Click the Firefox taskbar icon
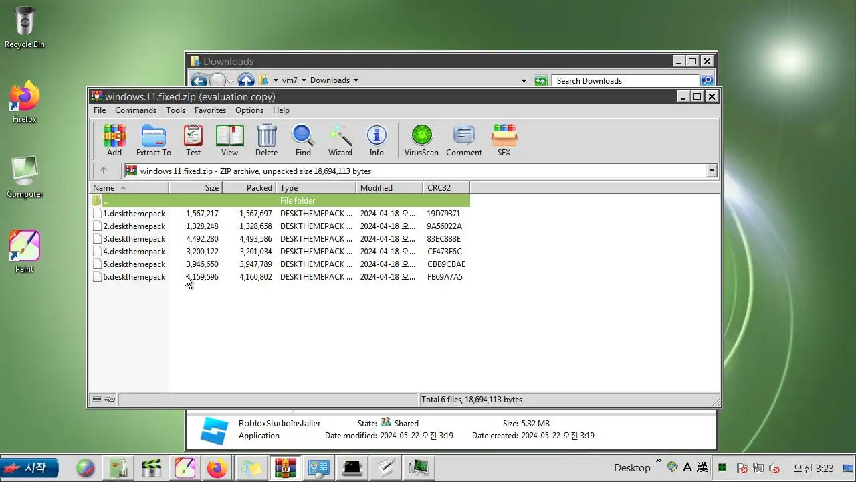The width and height of the screenshot is (856, 482). pyautogui.click(x=217, y=468)
